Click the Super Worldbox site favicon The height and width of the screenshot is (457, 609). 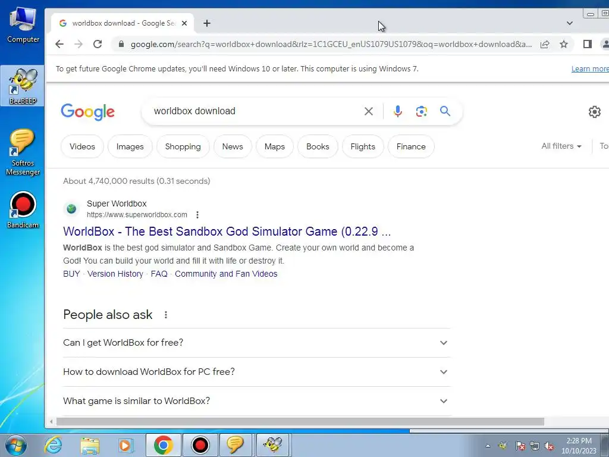pos(71,209)
